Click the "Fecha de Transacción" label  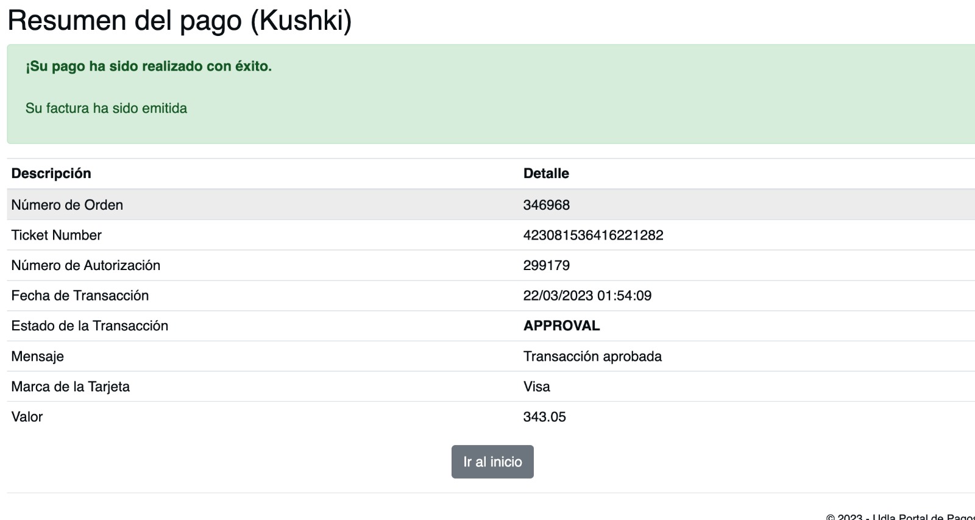80,296
